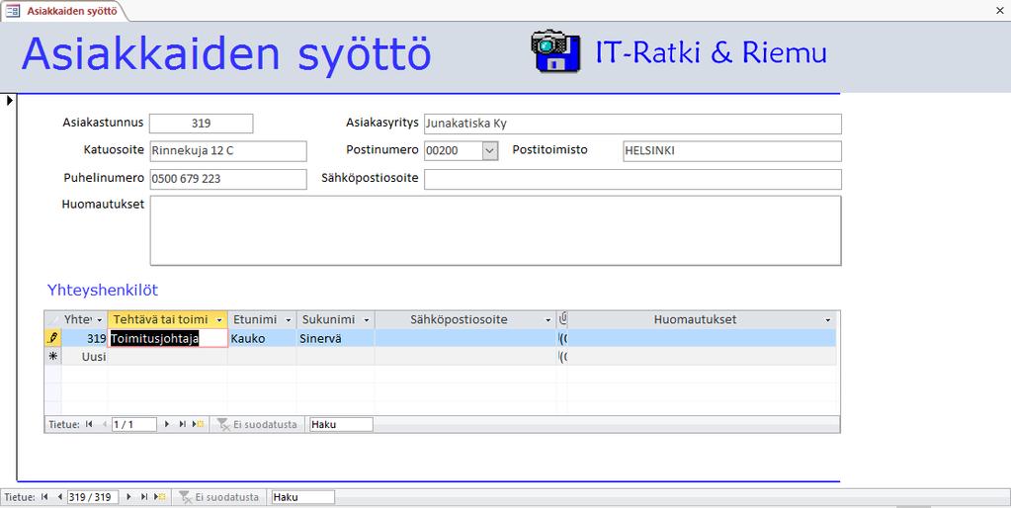Click the 319 ID cell in subform row
This screenshot has width=1011, height=508.
click(84, 338)
